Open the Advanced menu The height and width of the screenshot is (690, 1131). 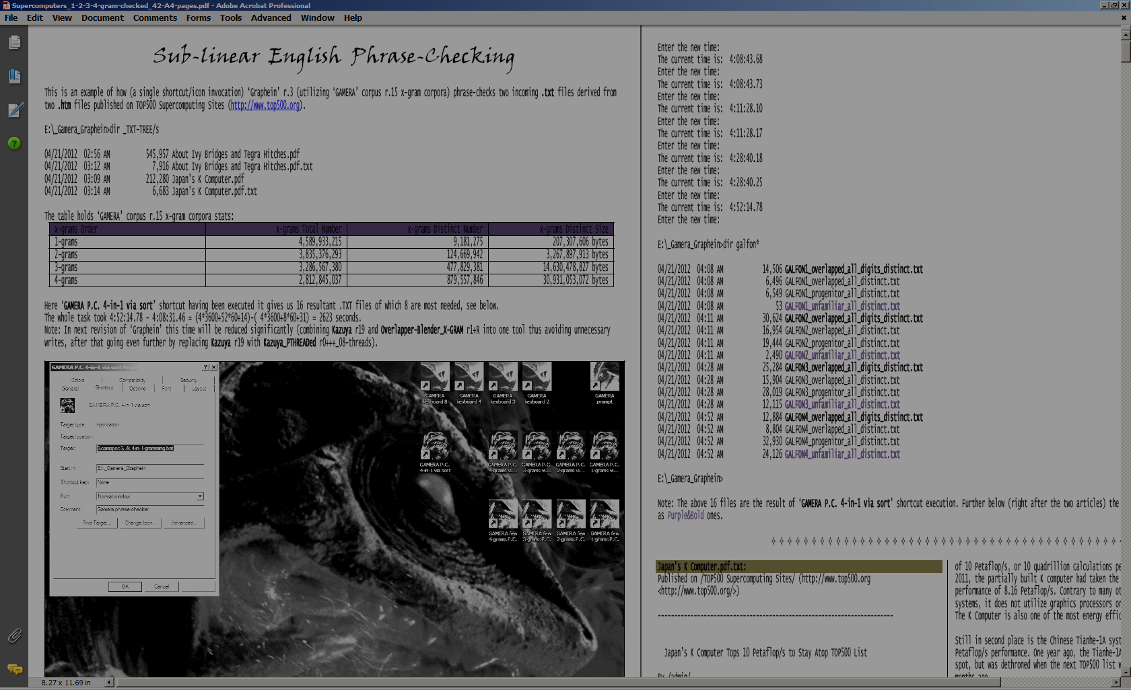pos(271,18)
